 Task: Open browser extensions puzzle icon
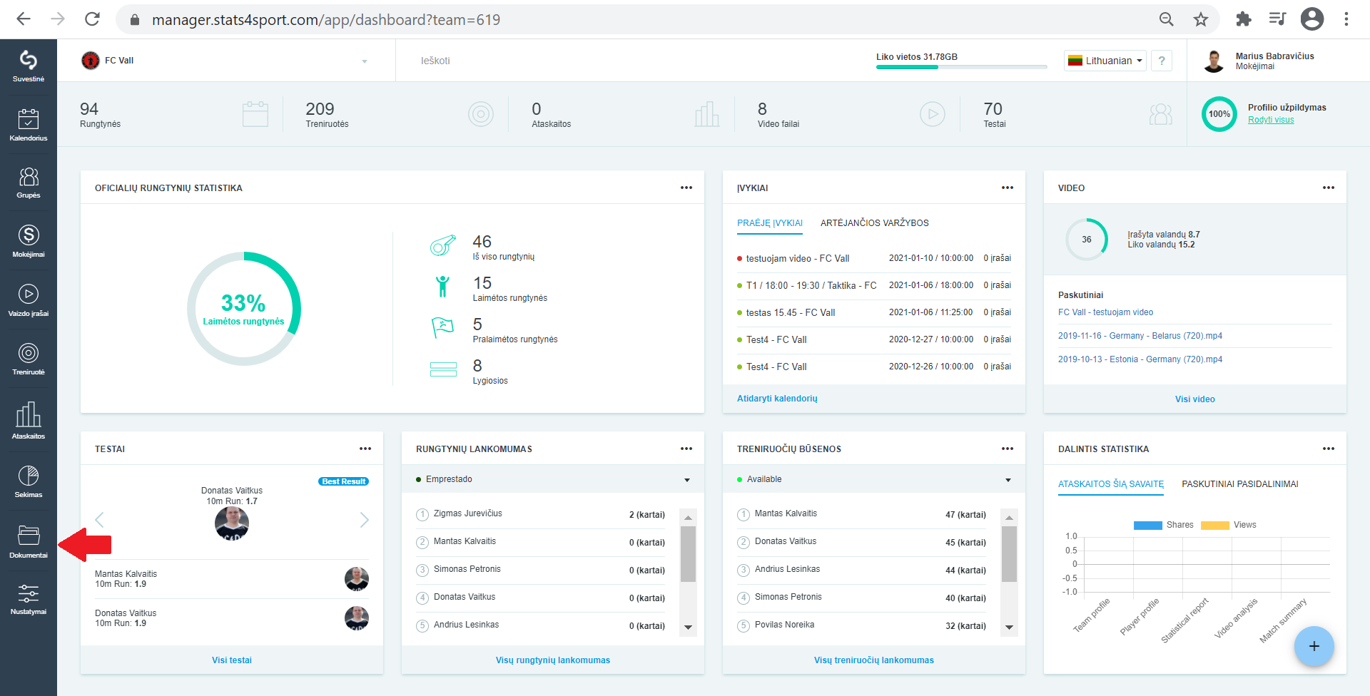[1244, 19]
